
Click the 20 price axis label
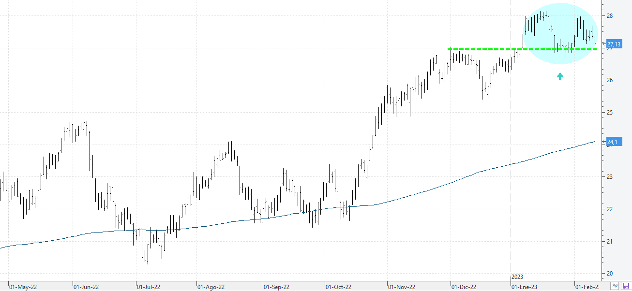610,274
